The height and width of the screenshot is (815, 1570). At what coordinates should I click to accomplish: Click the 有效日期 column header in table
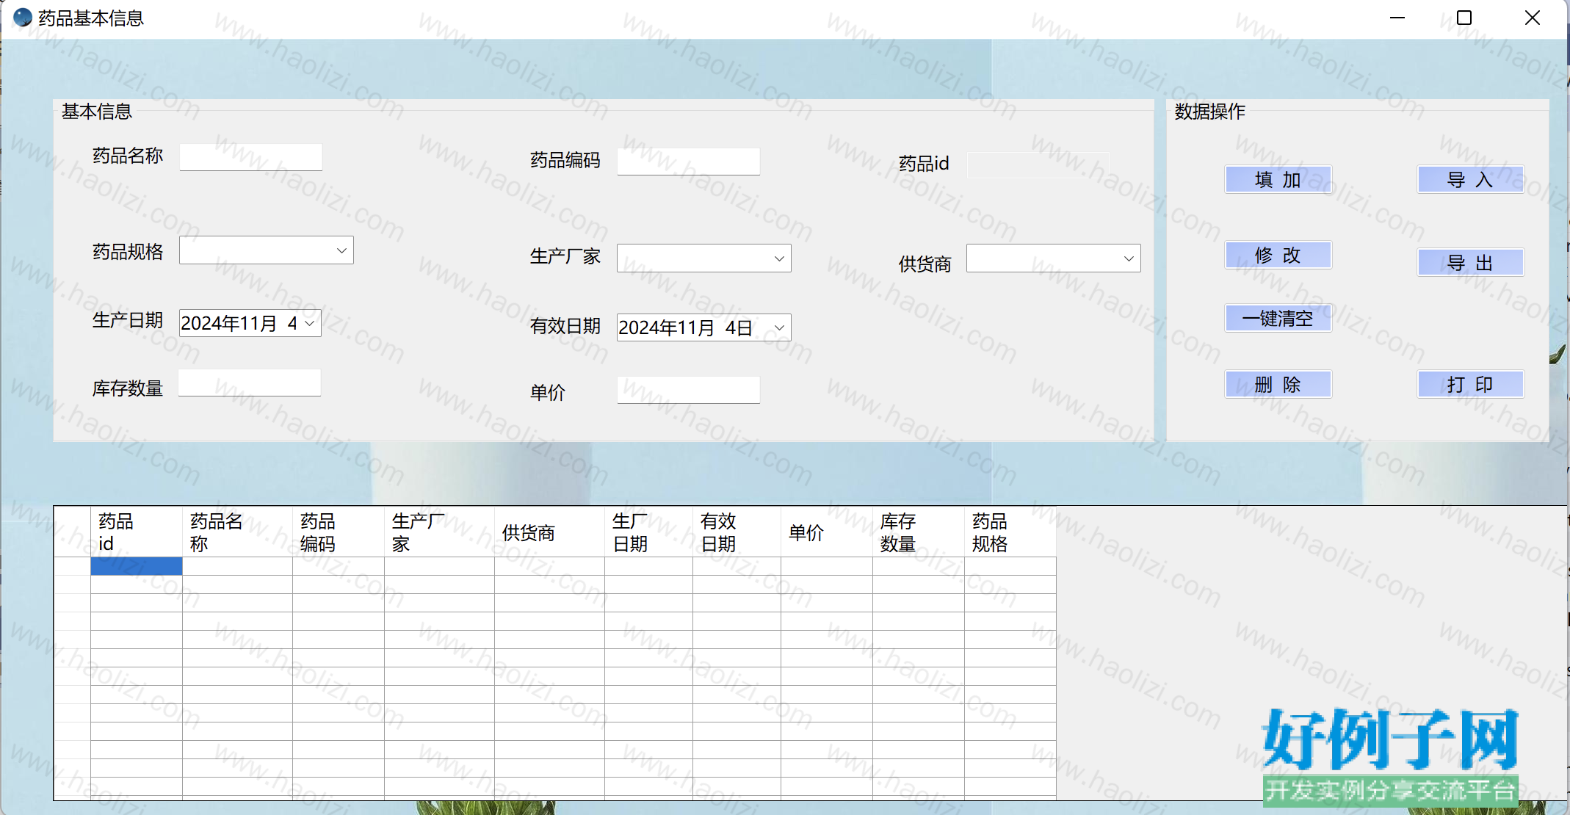(x=737, y=532)
